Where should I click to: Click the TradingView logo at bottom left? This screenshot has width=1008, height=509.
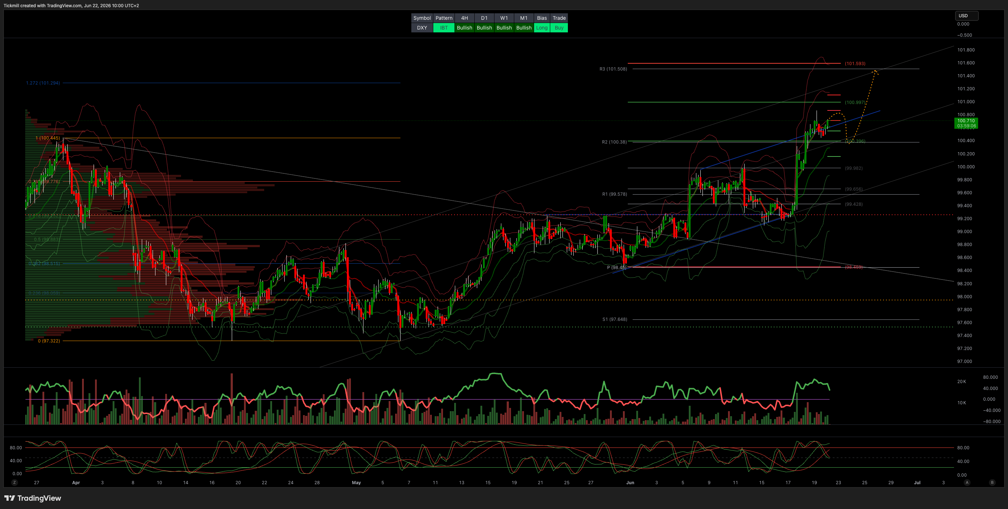pos(33,498)
